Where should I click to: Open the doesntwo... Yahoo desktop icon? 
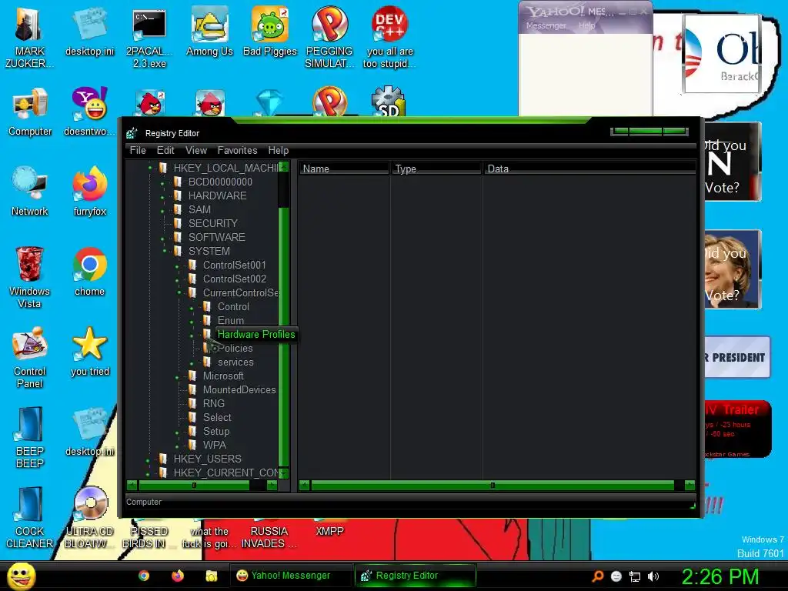(x=89, y=112)
